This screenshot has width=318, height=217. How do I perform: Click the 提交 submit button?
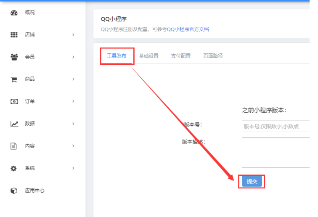(252, 182)
